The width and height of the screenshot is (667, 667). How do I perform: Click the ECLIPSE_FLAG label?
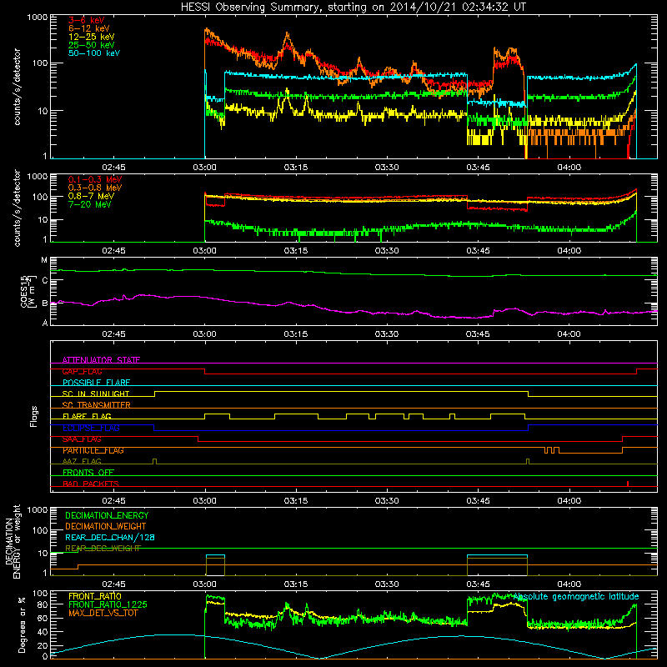[91, 428]
